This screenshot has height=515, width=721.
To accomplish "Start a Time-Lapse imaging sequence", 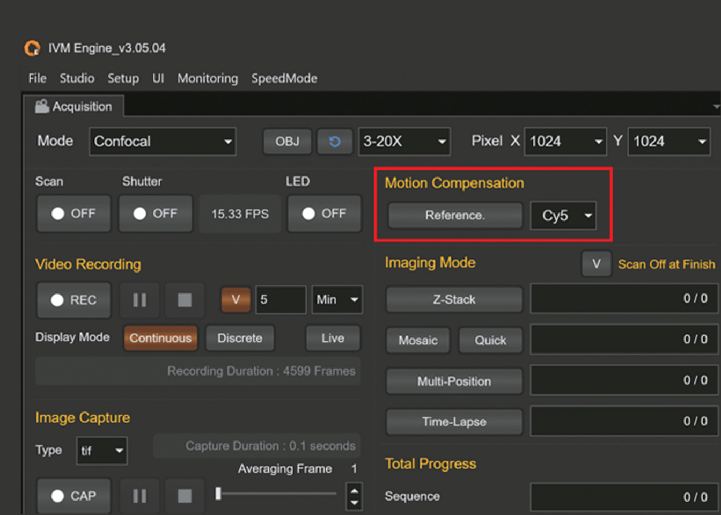I will [453, 422].
